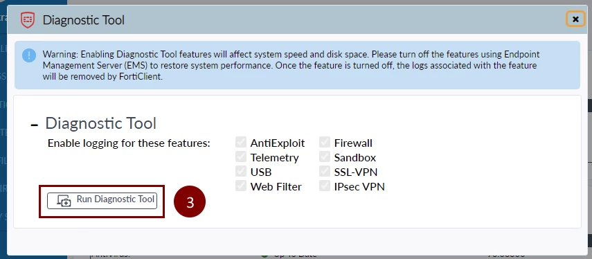This screenshot has height=259, width=592.
Task: Enable the Sandbox logging checkbox
Action: (x=325, y=157)
